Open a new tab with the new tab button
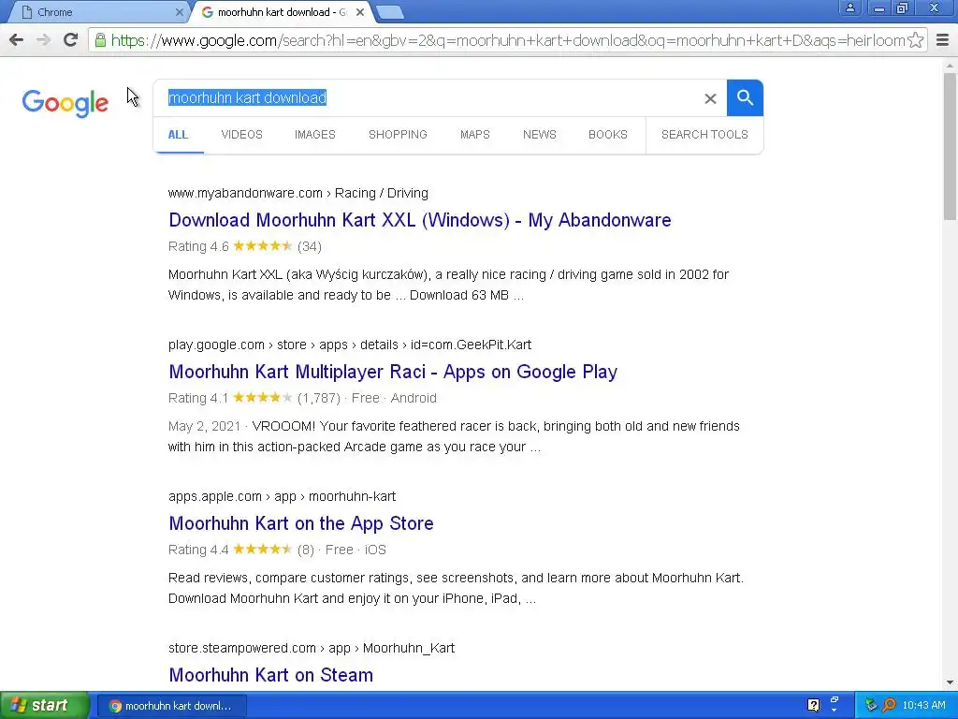 tap(389, 11)
